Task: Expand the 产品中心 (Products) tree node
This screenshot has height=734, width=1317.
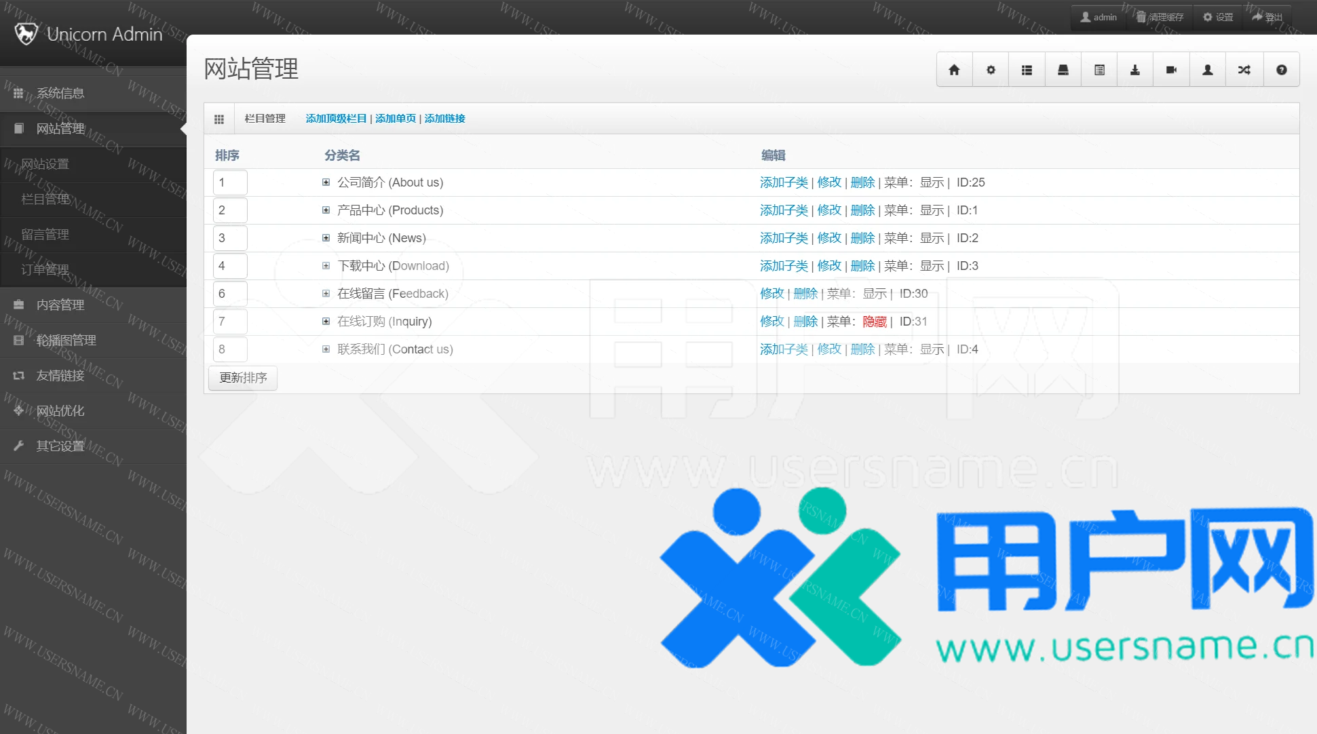Action: point(326,210)
